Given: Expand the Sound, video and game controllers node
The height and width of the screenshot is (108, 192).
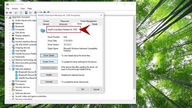Looking at the screenshot, I should point(10,96).
